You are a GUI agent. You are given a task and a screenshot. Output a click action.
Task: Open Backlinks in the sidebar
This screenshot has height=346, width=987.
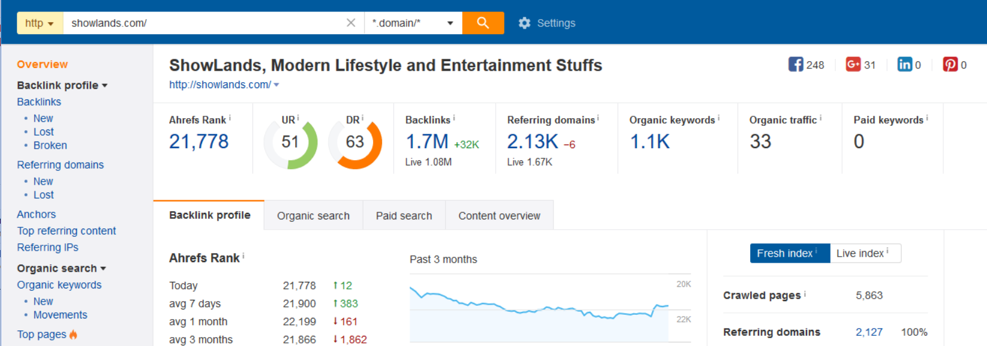39,102
